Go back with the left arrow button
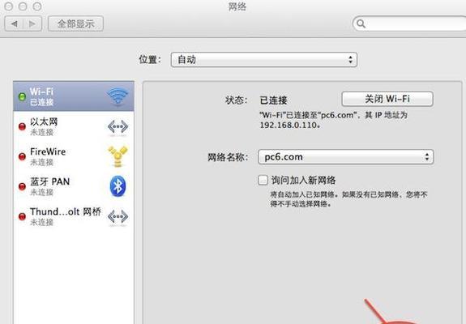This screenshot has height=324, width=466. [14, 23]
